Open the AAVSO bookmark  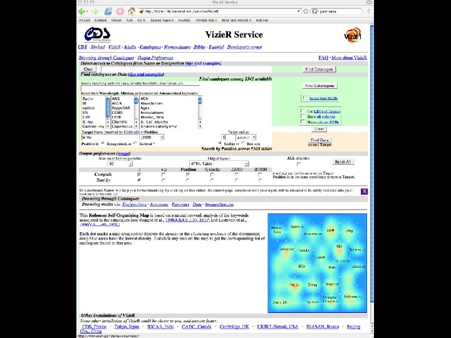tap(85, 21)
